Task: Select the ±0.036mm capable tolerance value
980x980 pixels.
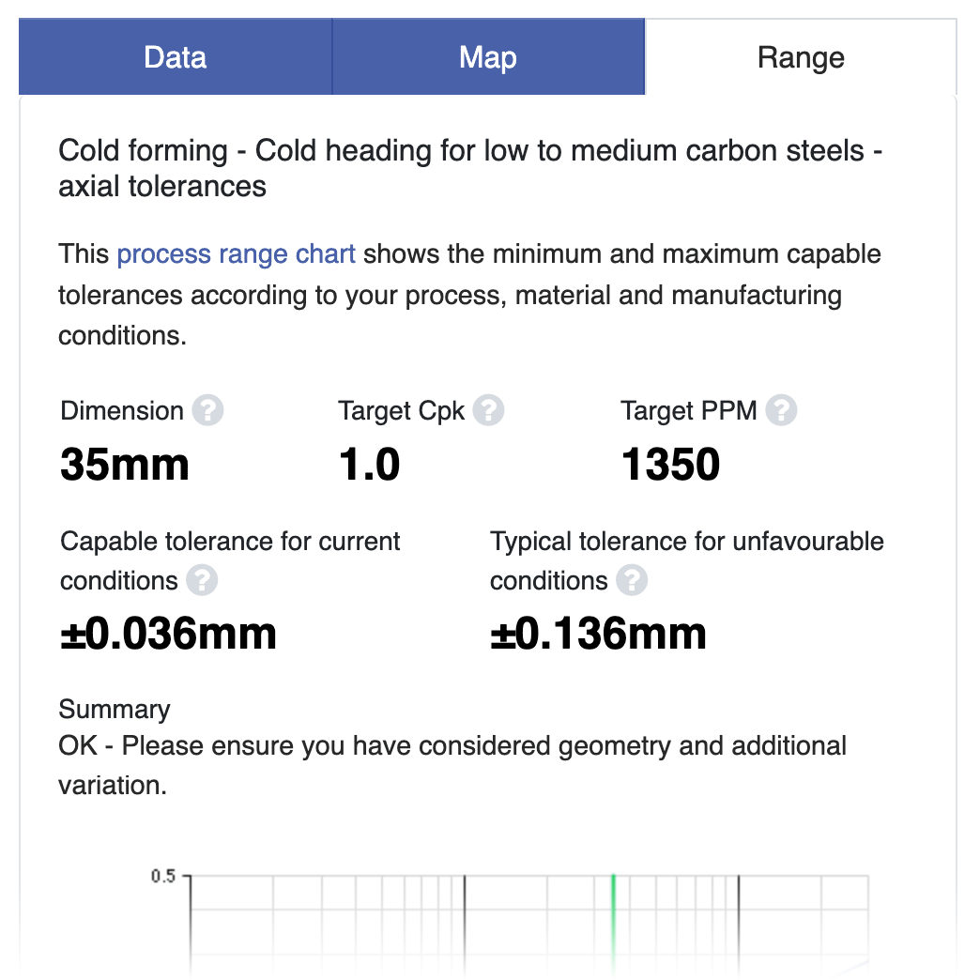Action: pos(168,633)
